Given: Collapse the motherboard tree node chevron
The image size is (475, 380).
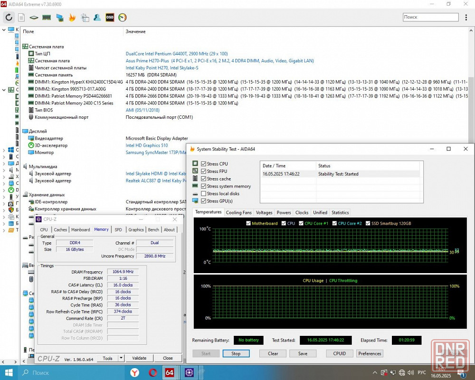Looking at the screenshot, I should pos(4,90).
